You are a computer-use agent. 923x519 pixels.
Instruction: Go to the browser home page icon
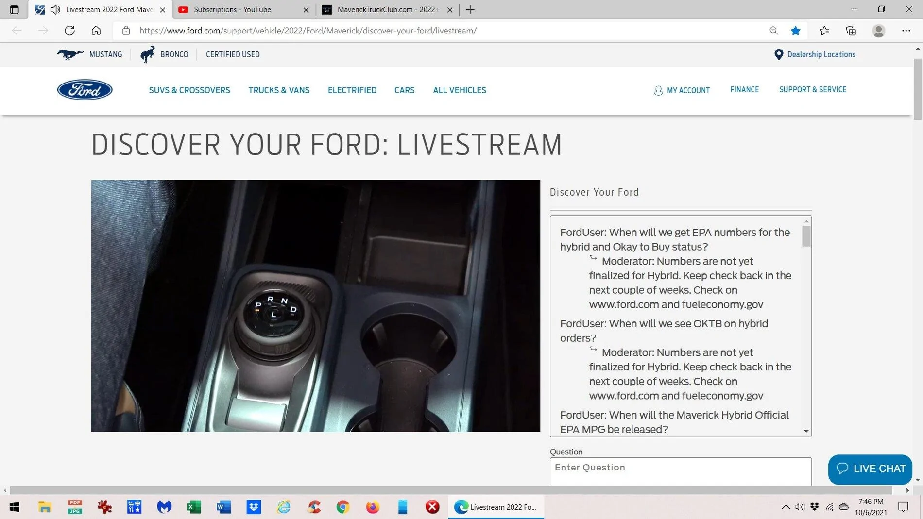tap(96, 31)
